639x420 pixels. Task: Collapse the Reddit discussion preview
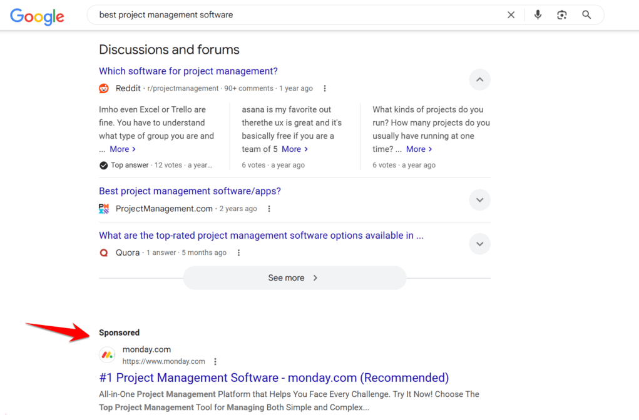click(479, 79)
